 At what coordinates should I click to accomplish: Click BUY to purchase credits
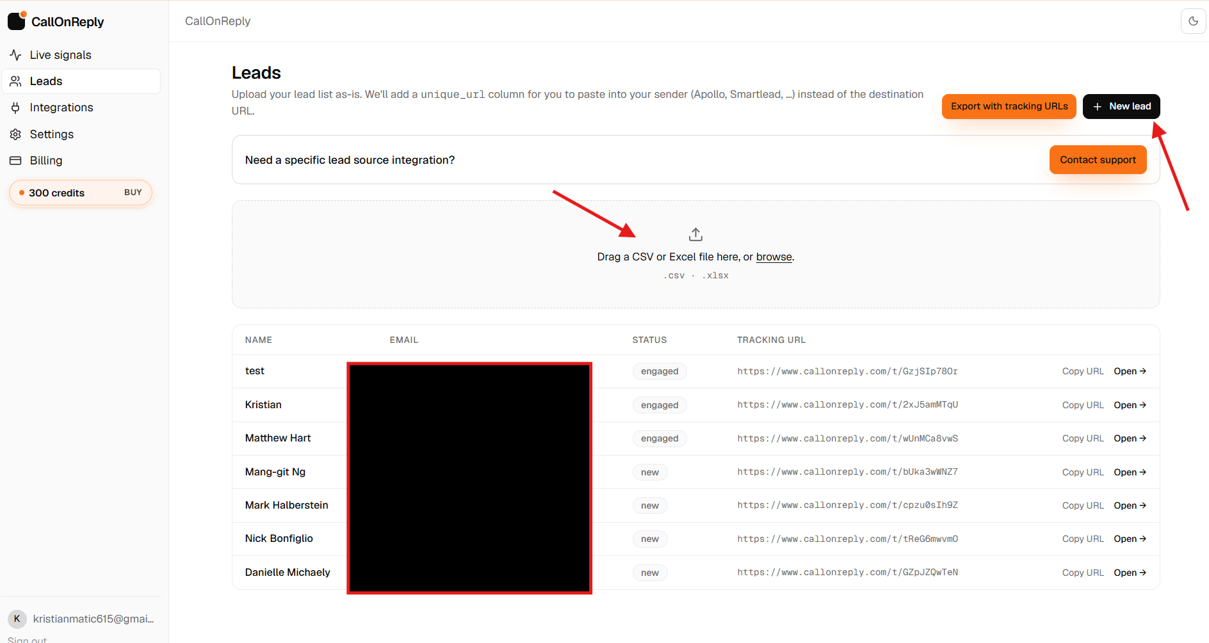pyautogui.click(x=133, y=193)
